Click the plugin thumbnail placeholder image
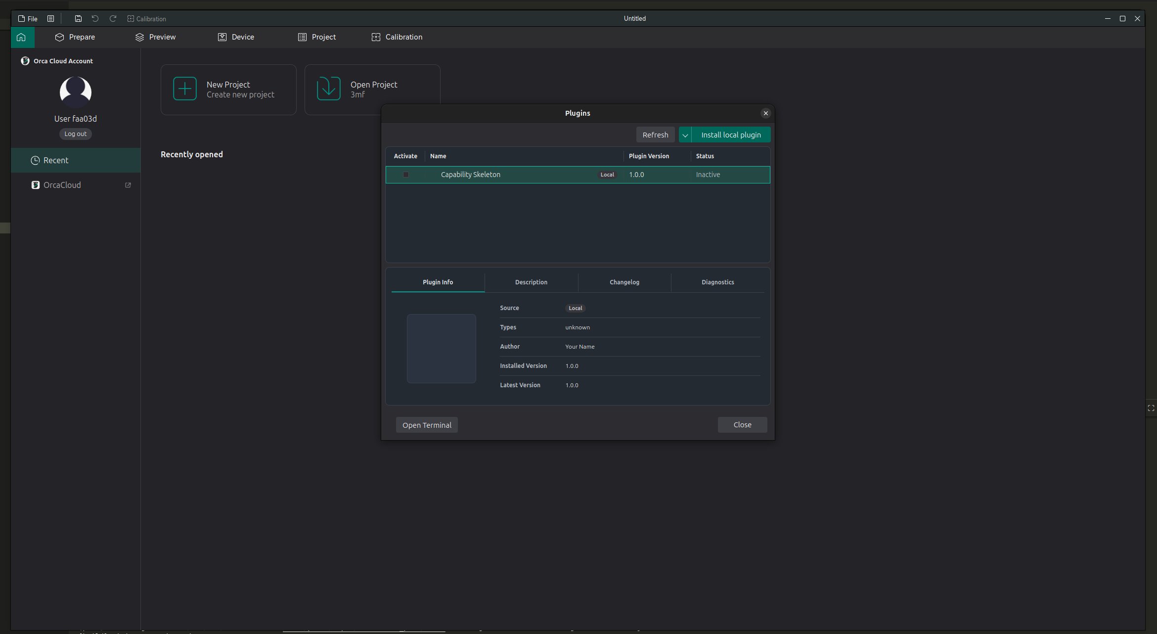This screenshot has width=1157, height=634. (442, 349)
